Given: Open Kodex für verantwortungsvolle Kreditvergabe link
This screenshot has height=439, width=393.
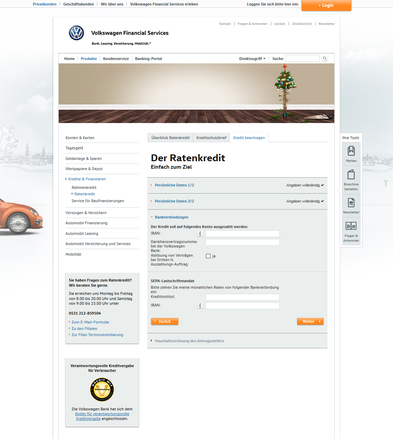Looking at the screenshot, I should (102, 416).
